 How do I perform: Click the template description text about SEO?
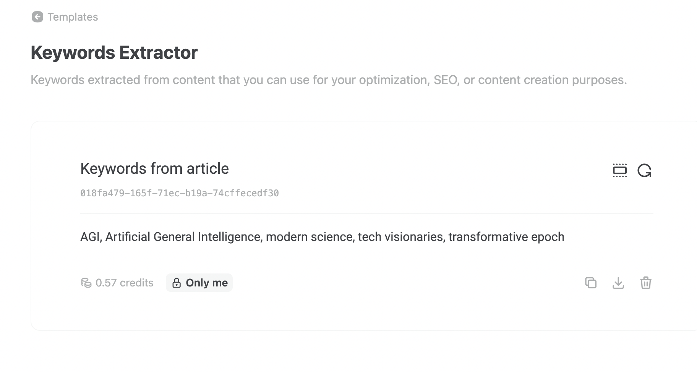329,80
